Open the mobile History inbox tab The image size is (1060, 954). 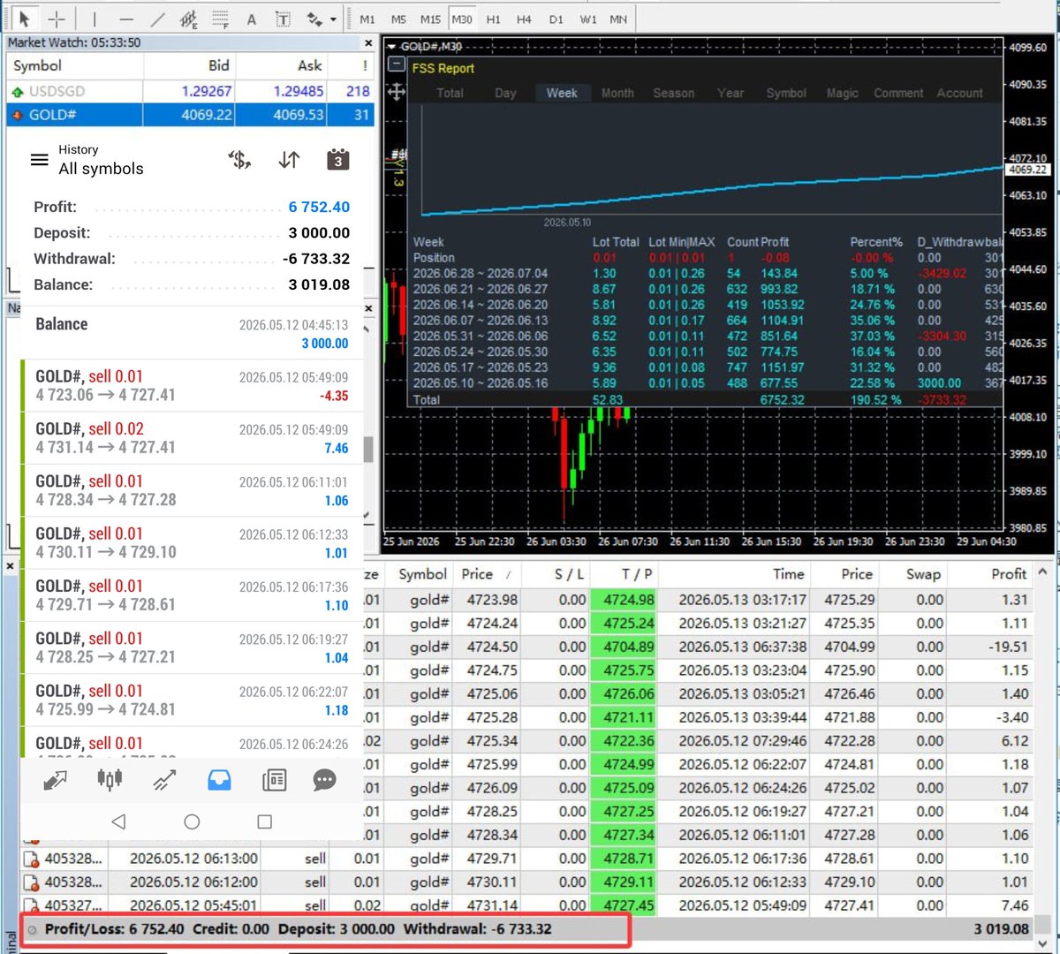tap(219, 780)
